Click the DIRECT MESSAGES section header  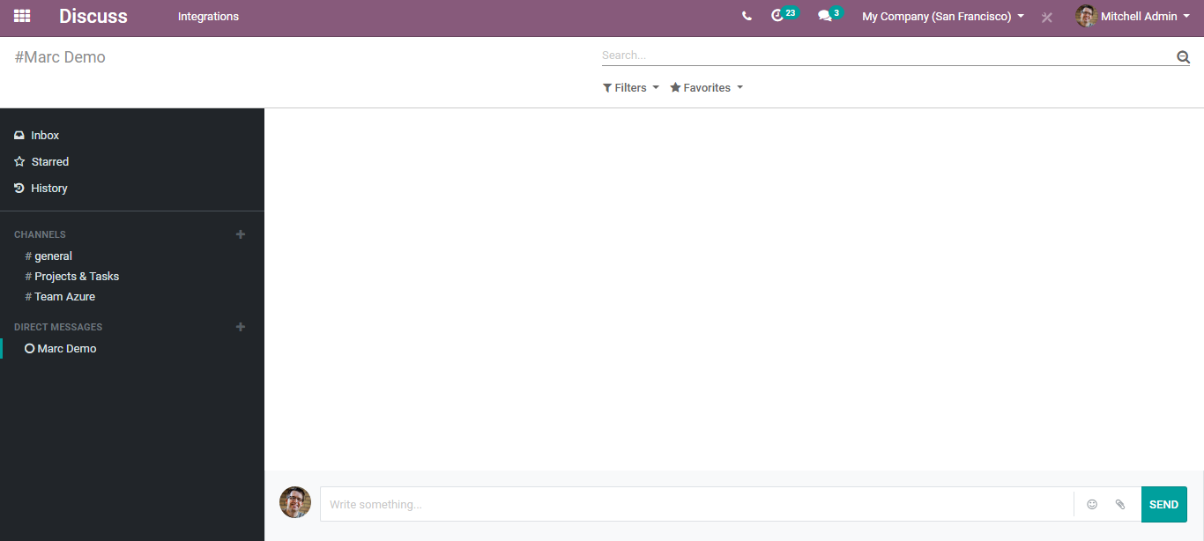[58, 327]
